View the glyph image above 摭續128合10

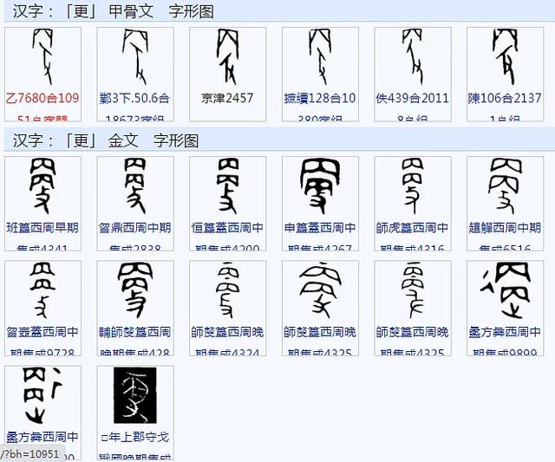[320, 57]
